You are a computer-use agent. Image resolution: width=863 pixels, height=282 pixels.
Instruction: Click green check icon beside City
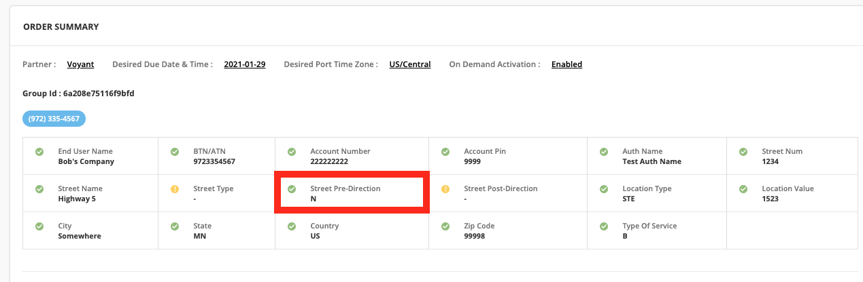(x=39, y=226)
